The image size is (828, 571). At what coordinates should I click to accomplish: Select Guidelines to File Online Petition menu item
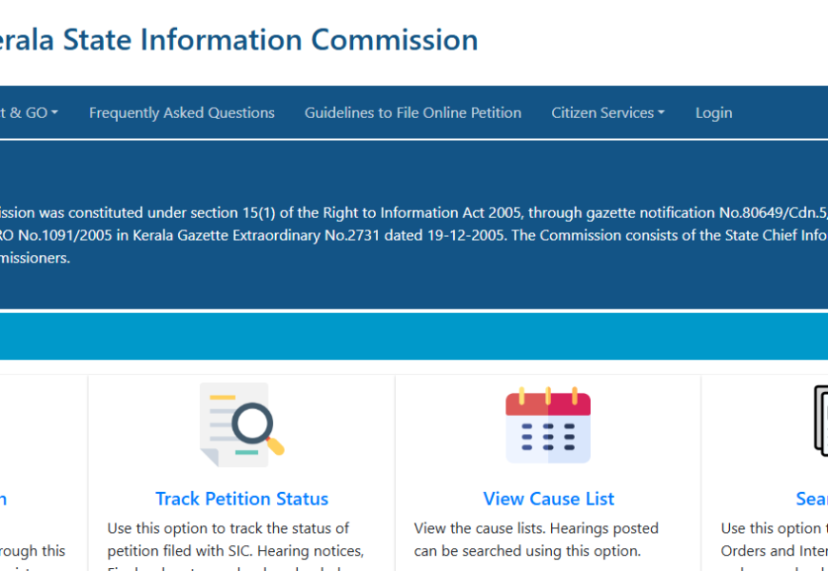(413, 112)
